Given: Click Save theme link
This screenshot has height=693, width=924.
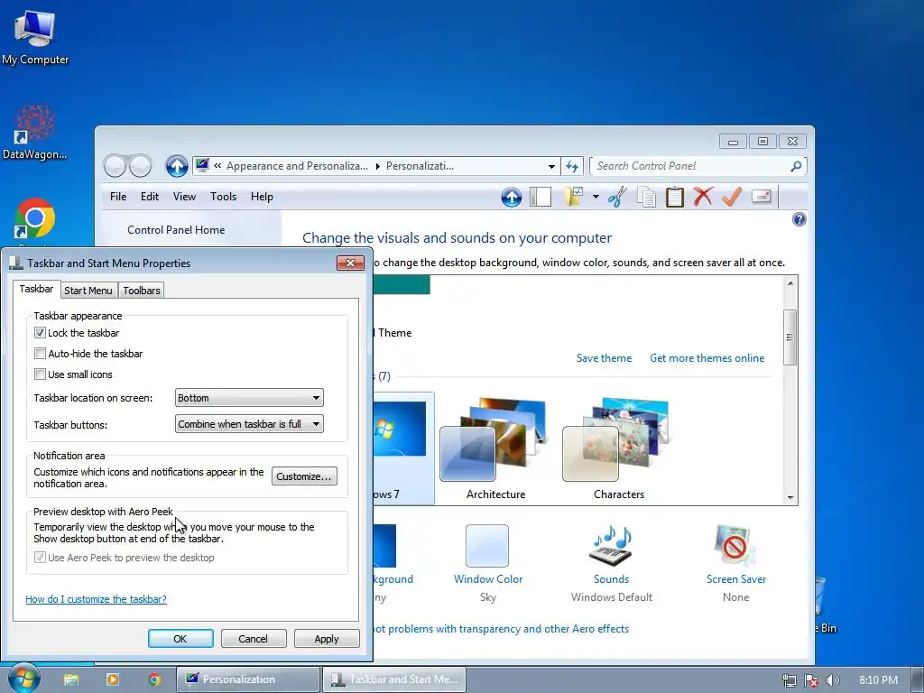Looking at the screenshot, I should pyautogui.click(x=604, y=358).
